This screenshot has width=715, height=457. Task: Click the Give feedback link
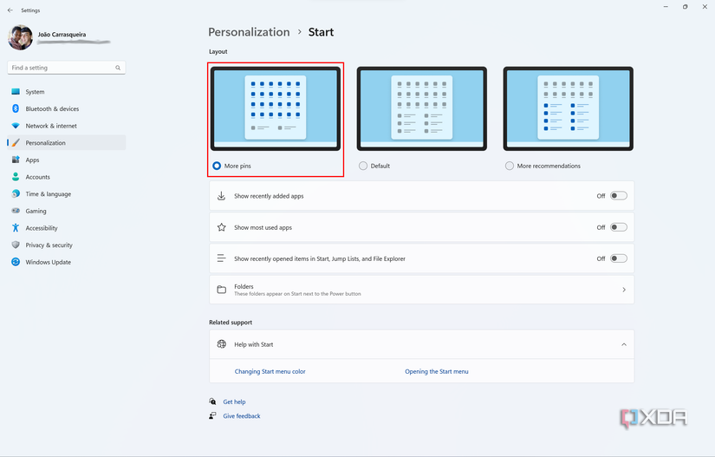click(242, 416)
